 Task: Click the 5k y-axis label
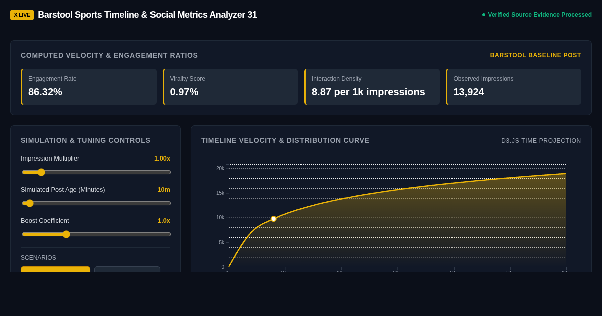(222, 242)
